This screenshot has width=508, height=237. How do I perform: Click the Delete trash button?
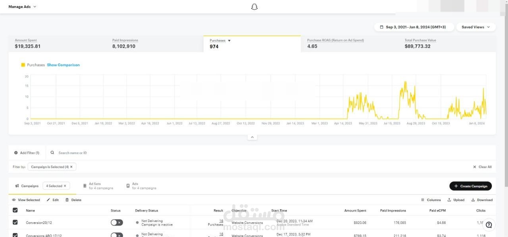pyautogui.click(x=73, y=200)
